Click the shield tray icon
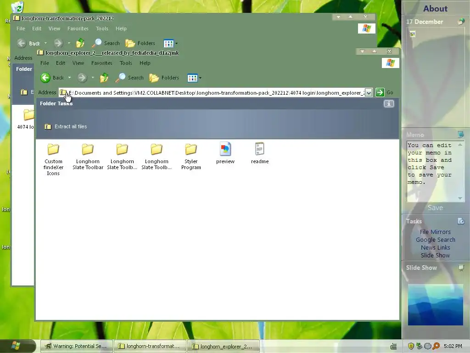The width and height of the screenshot is (470, 353). [411, 346]
